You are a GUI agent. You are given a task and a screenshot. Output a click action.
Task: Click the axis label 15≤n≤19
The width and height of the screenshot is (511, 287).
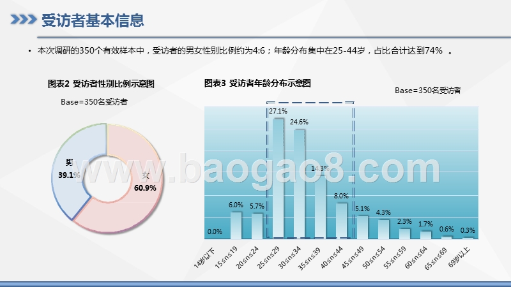pyautogui.click(x=226, y=258)
